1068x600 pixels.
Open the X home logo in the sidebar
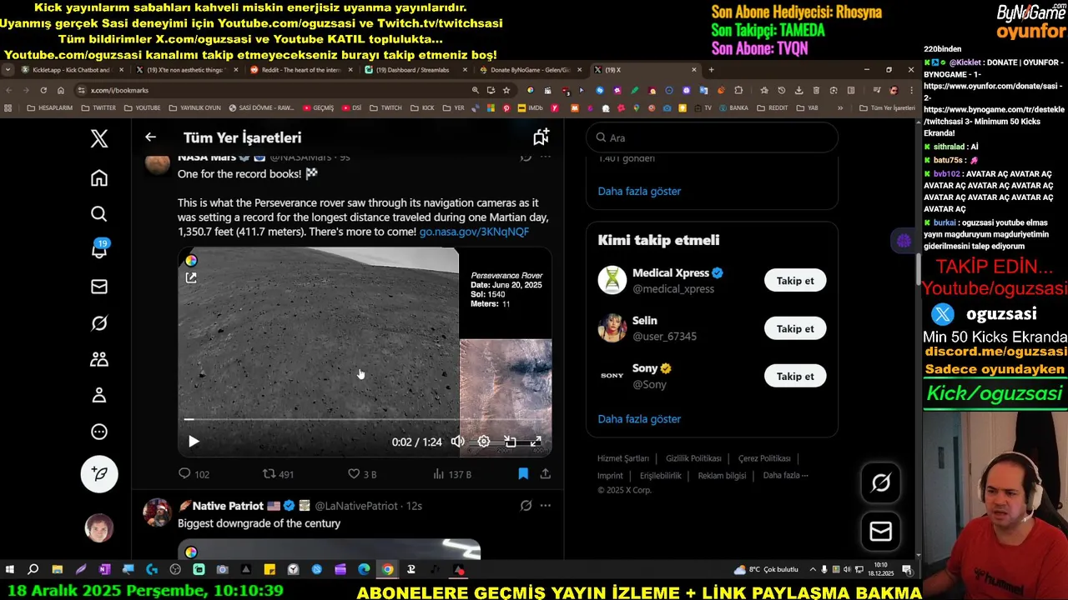coord(99,138)
